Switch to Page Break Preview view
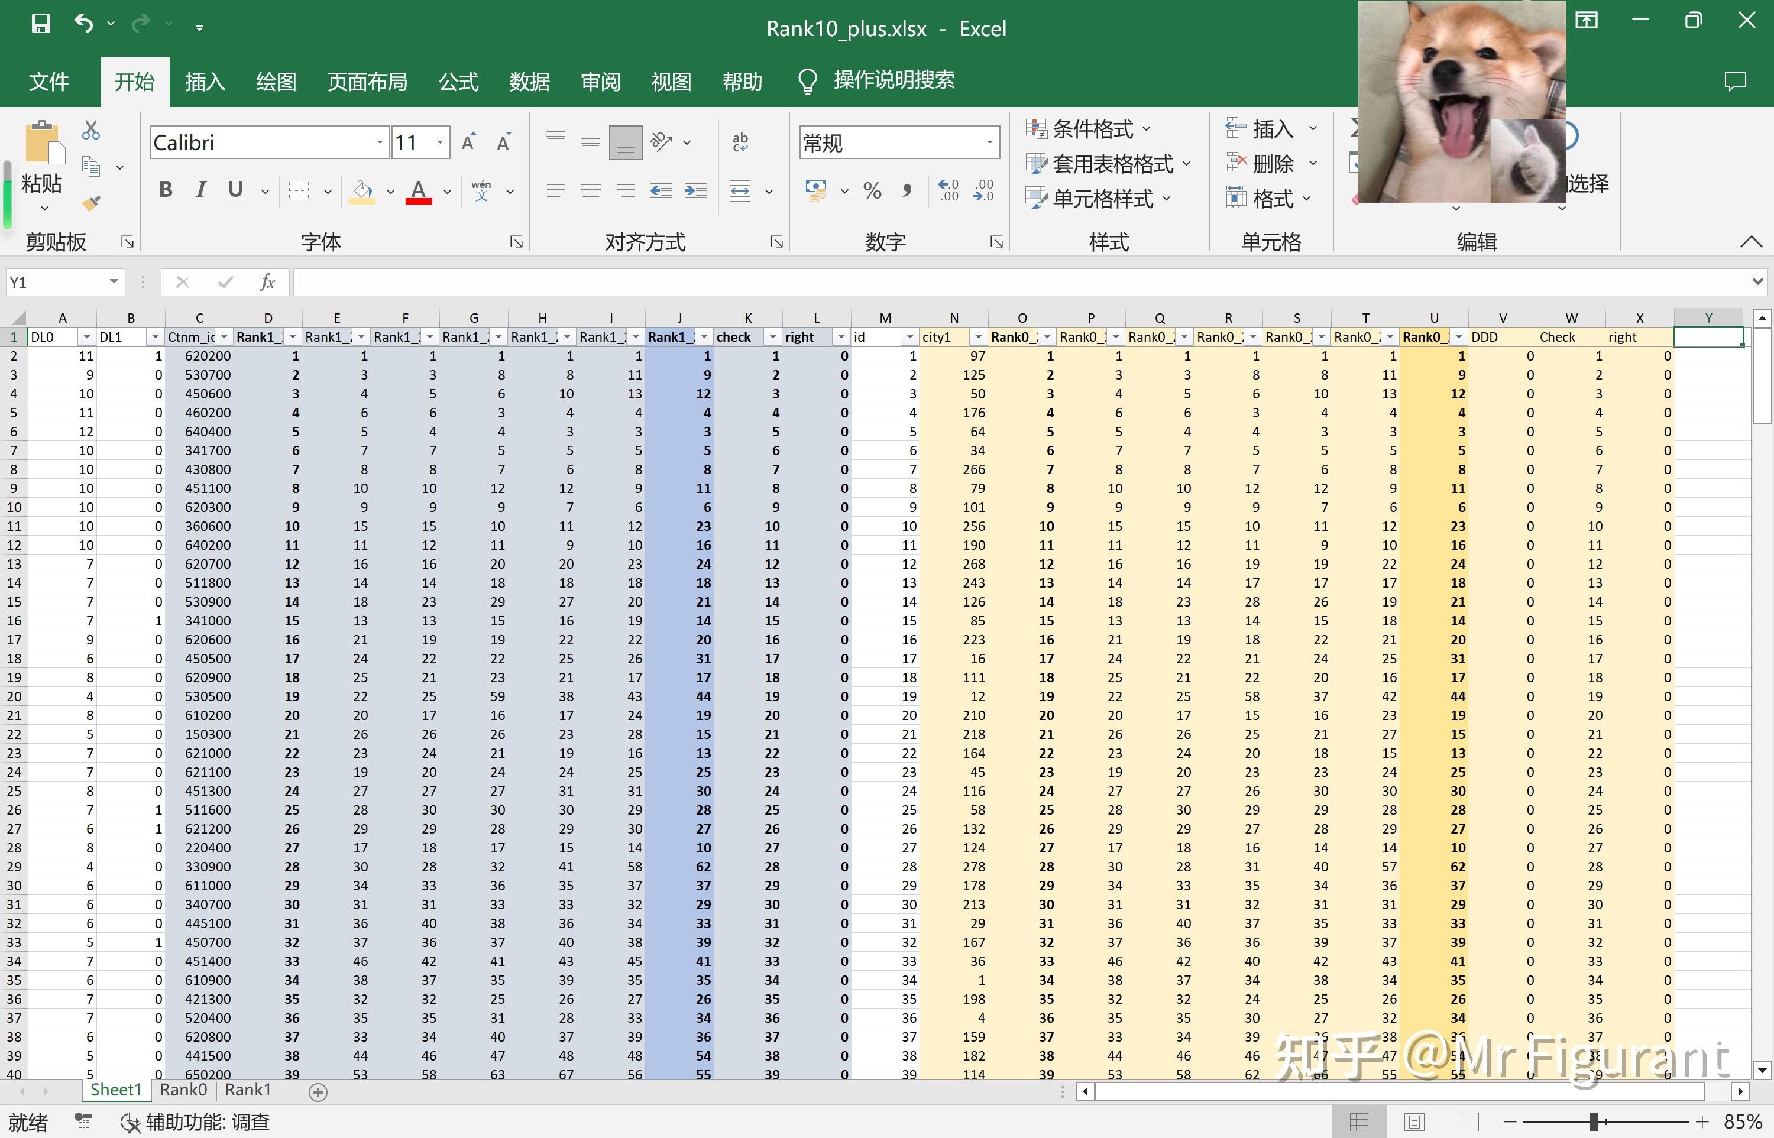 (x=1468, y=1122)
